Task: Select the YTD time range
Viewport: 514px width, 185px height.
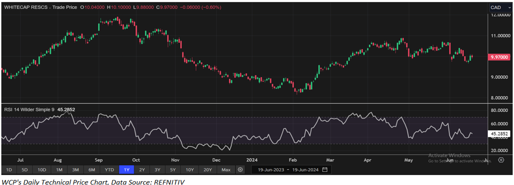Action: pos(109,170)
